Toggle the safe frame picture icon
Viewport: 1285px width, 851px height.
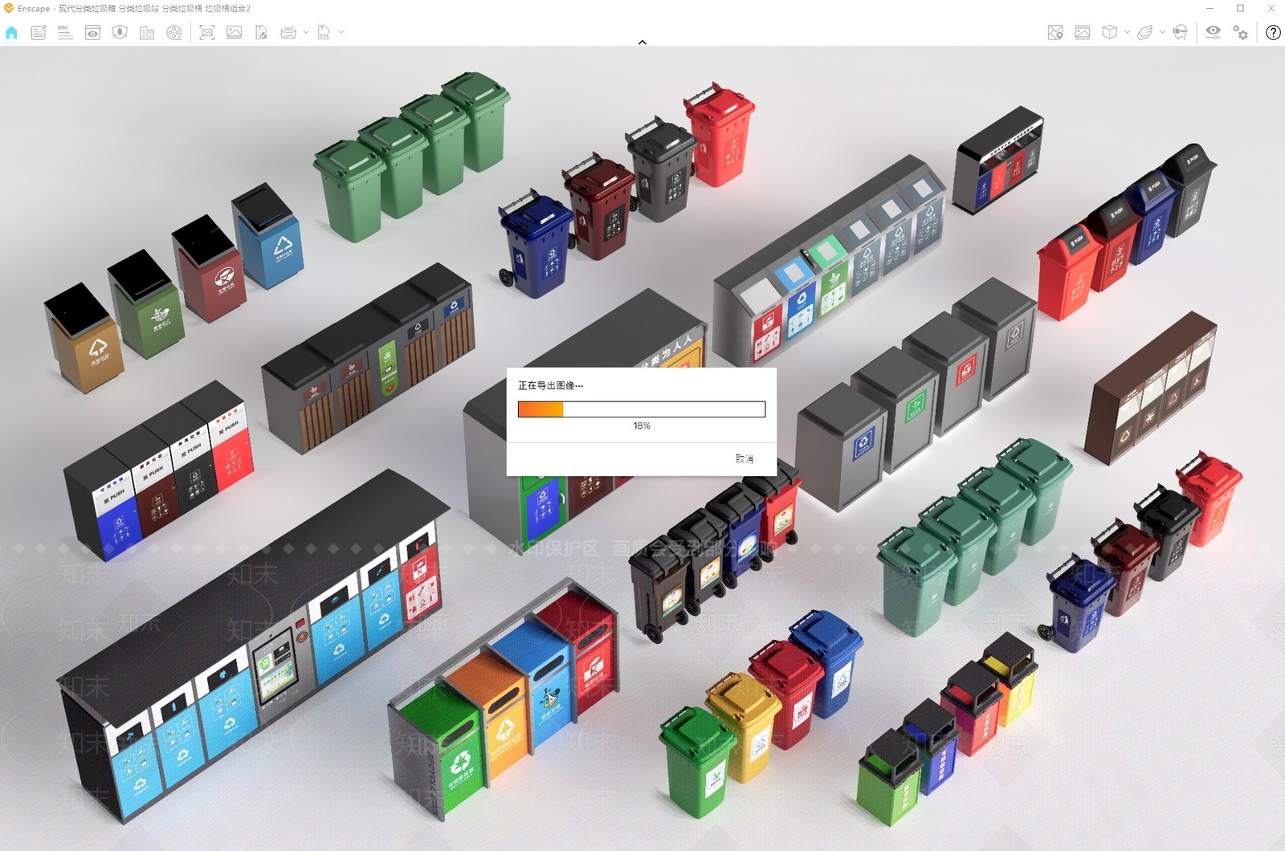tap(1083, 33)
